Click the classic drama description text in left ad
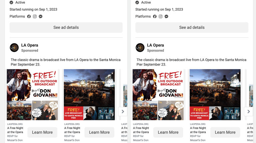The image size is (256, 143). coord(66,62)
